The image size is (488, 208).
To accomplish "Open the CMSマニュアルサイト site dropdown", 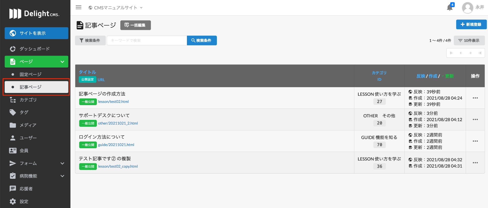I will 115,8.
